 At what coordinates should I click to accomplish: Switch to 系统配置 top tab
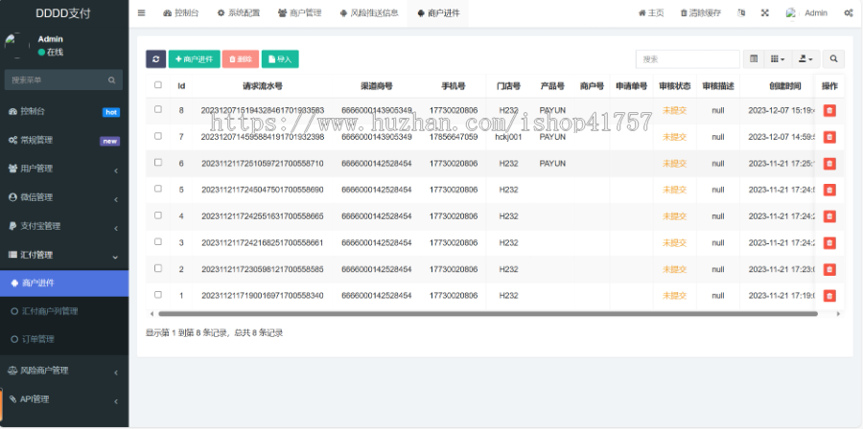(239, 13)
